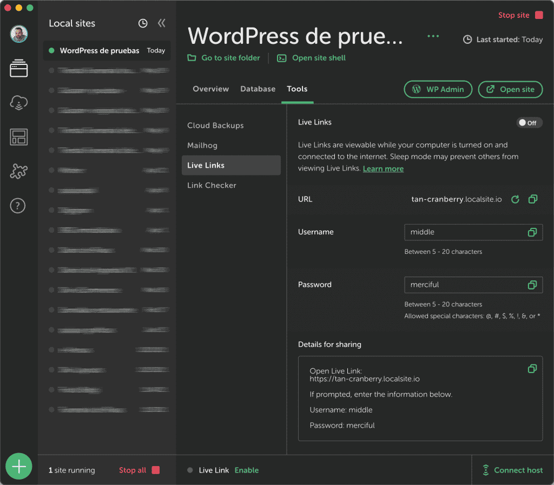Open Mailhog in tools menu
This screenshot has height=485, width=554.
(x=202, y=145)
